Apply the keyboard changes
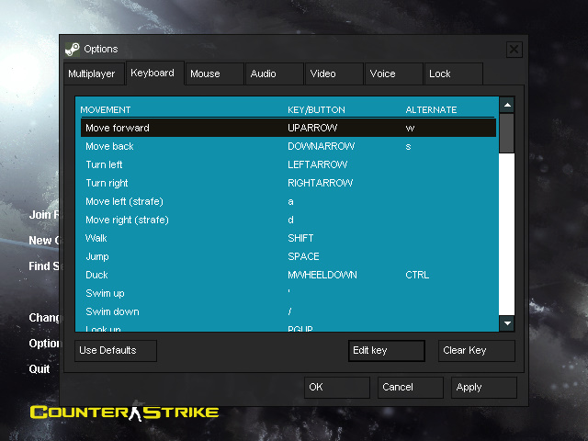588x441 pixels. click(x=482, y=387)
